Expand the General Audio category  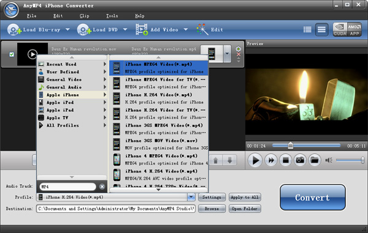tap(72, 87)
